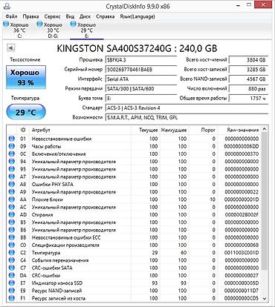
Task: Click the total working hours value 1757 ч
Action: (x=248, y=98)
